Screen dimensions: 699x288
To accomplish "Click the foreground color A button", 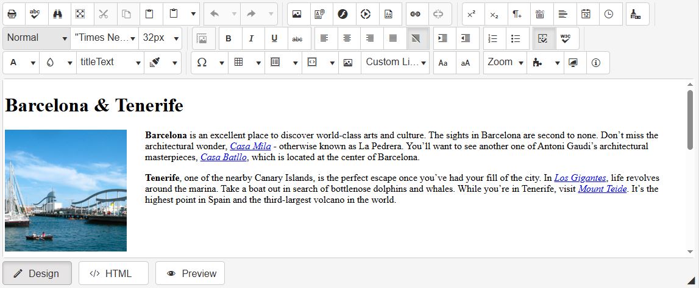I will [13, 63].
